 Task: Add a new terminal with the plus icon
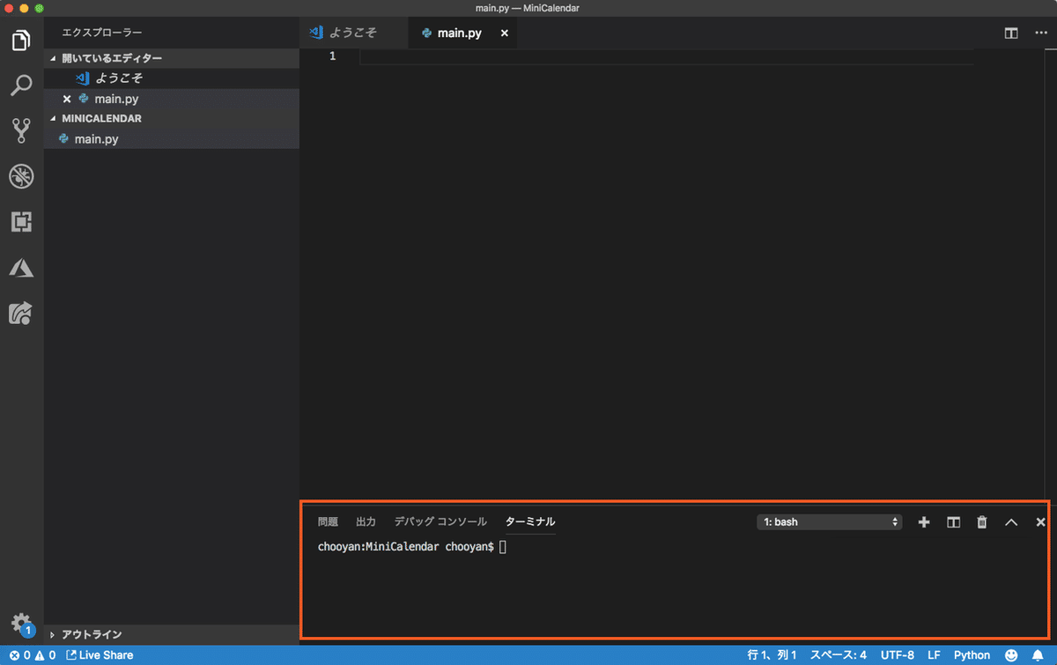tap(923, 521)
